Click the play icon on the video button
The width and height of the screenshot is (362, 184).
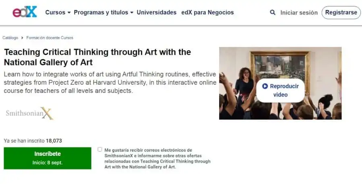pos(265,86)
